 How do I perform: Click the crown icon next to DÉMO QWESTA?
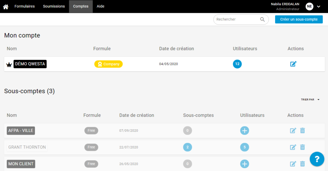click(9, 64)
